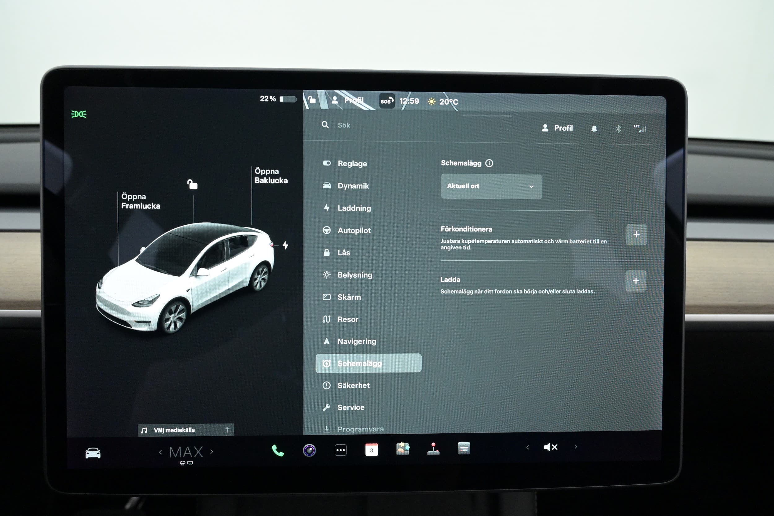Tap the unlocked padlock above the car
This screenshot has width=774, height=516.
[x=192, y=184]
